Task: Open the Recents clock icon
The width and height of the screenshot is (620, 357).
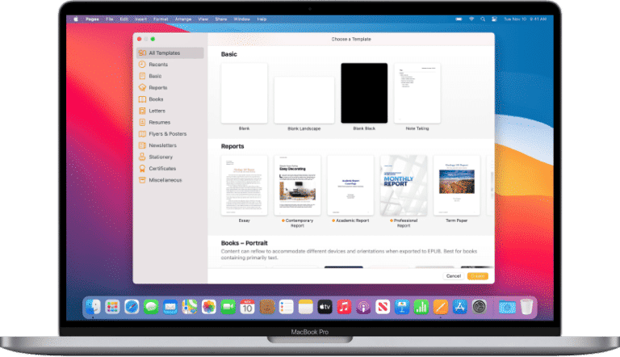Action: 142,65
